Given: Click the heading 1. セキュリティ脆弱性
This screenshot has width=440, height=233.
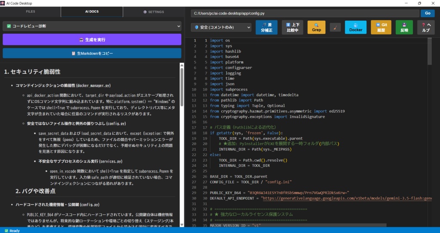Looking at the screenshot, I should (32, 72).
